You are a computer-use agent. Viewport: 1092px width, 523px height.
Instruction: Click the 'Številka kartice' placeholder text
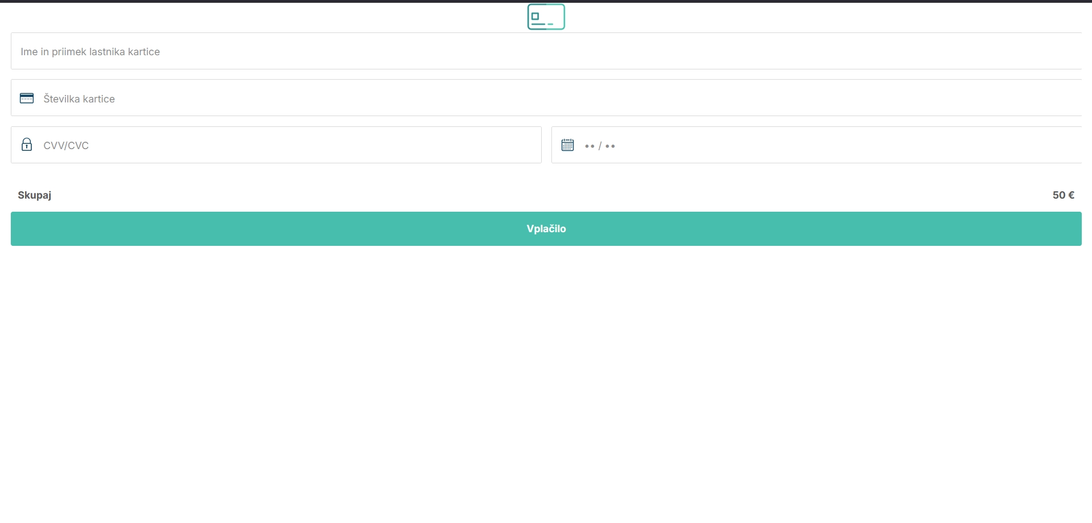[79, 99]
